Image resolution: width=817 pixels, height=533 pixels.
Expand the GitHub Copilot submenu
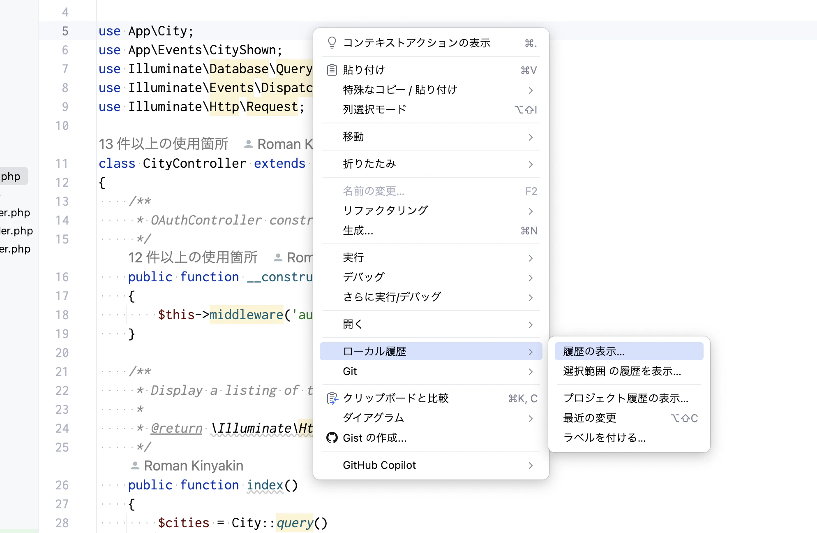[411, 465]
